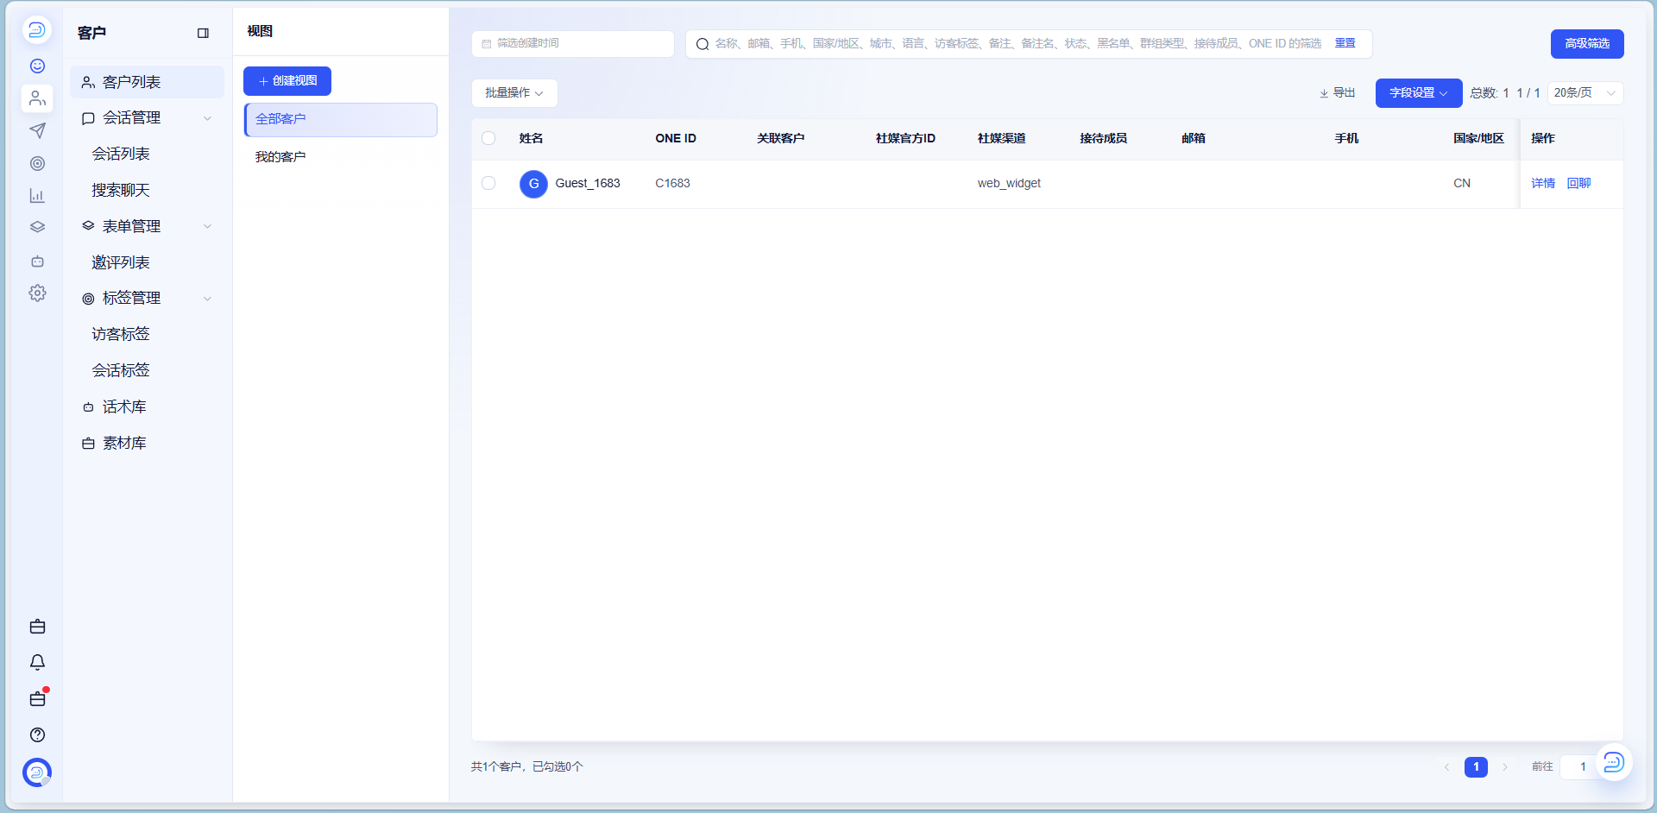Click the 筛选创建时间 date filter field
The height and width of the screenshot is (813, 1657).
coord(573,44)
